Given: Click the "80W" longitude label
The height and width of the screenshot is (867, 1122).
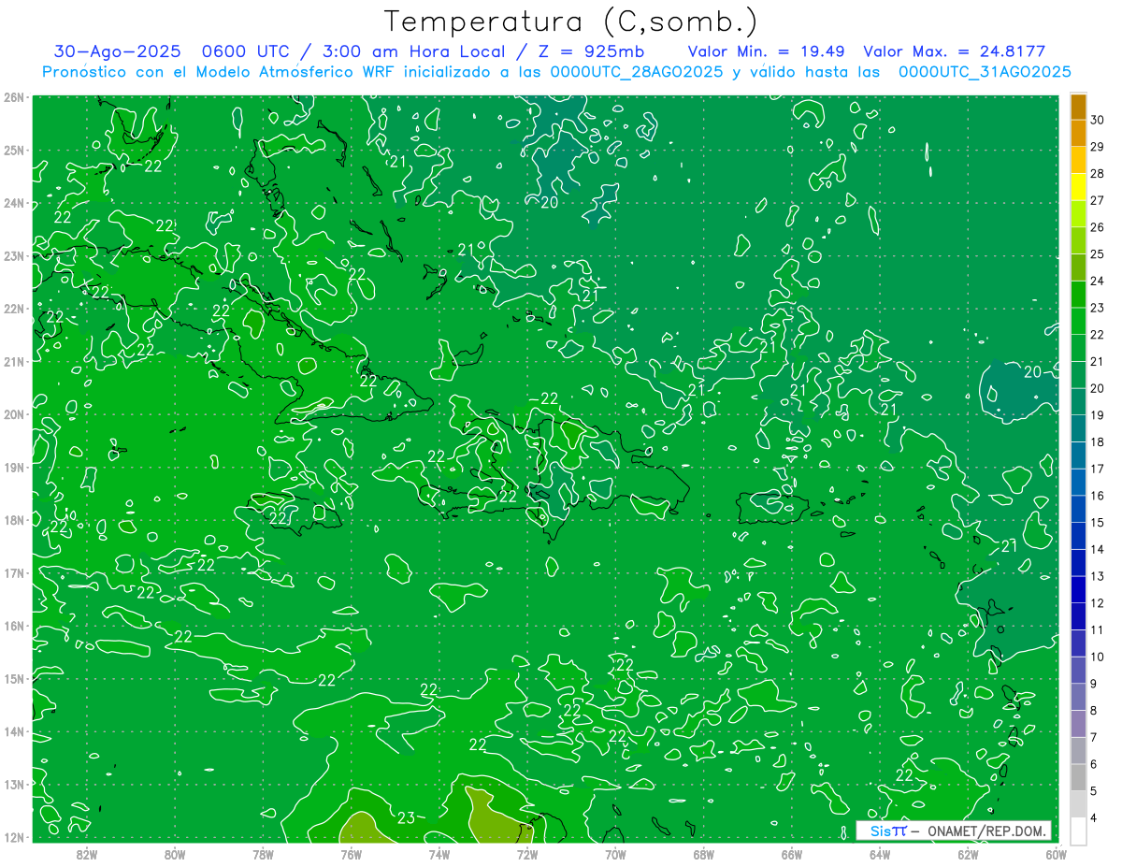Looking at the screenshot, I should [x=175, y=854].
